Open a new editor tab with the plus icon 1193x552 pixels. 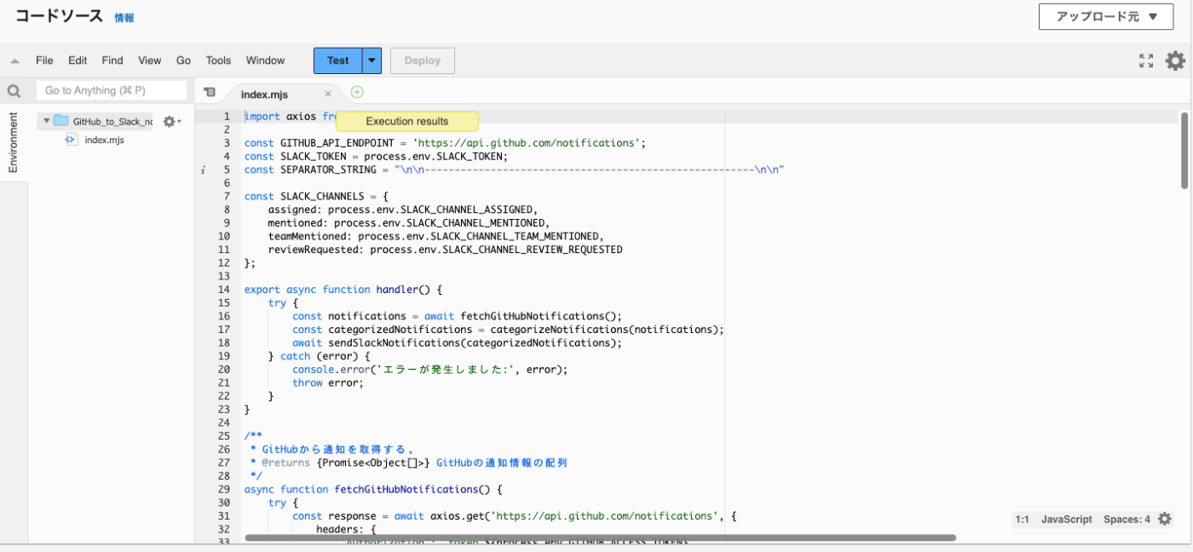coord(356,91)
